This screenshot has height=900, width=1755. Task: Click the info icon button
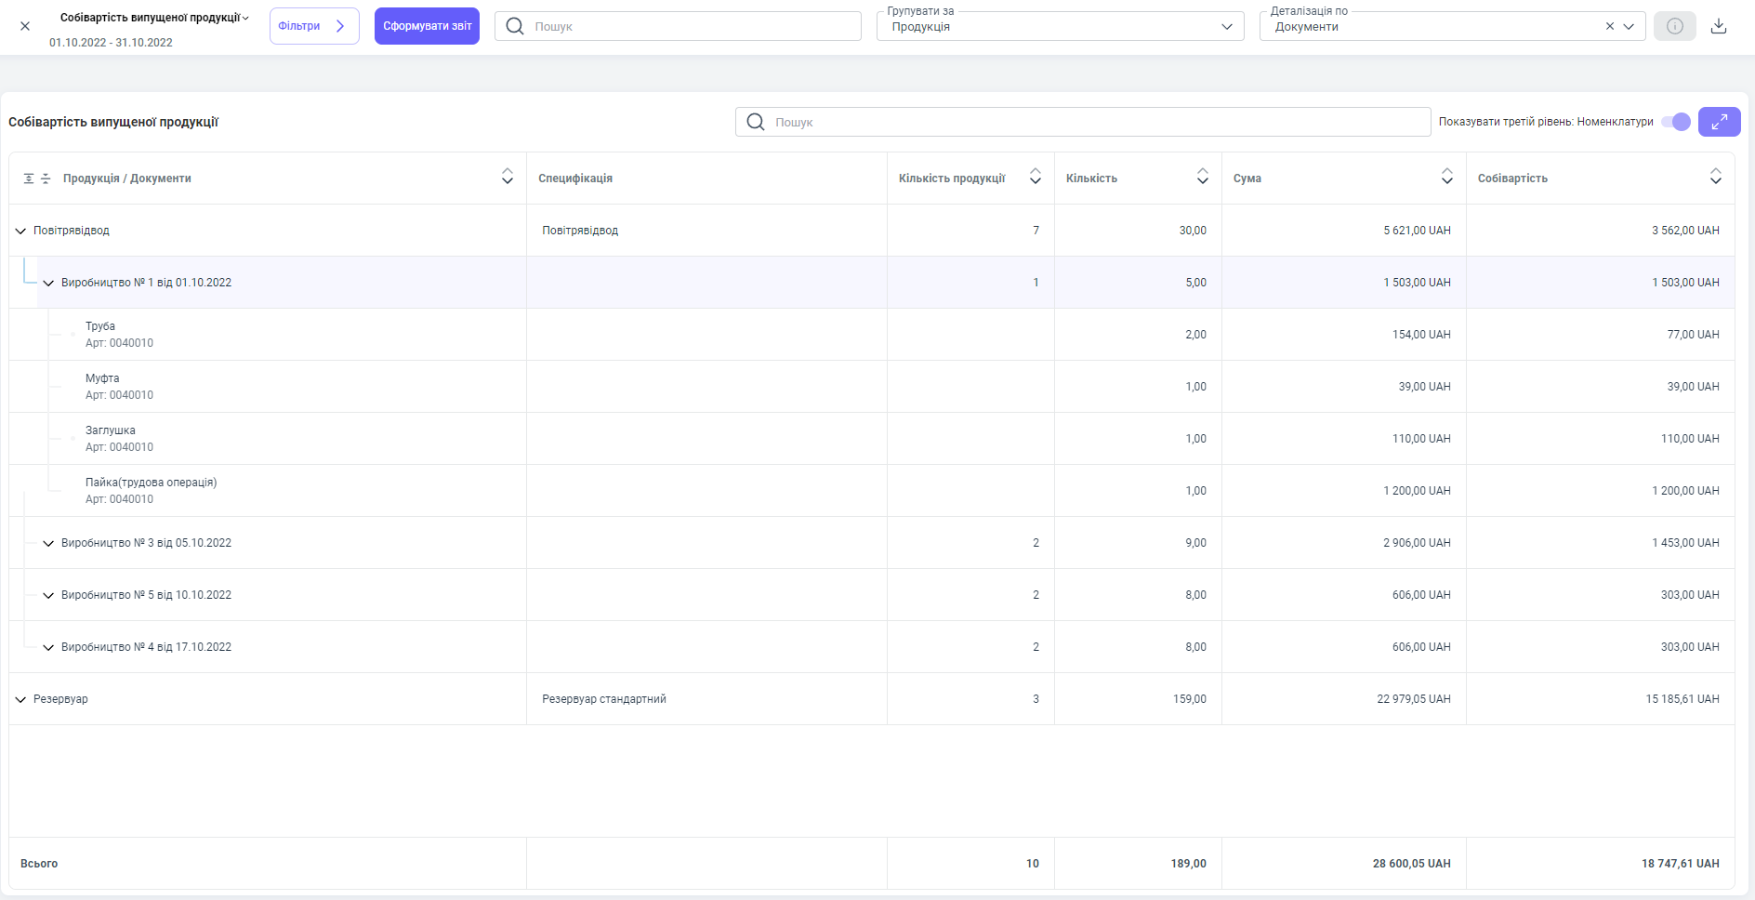click(x=1674, y=26)
